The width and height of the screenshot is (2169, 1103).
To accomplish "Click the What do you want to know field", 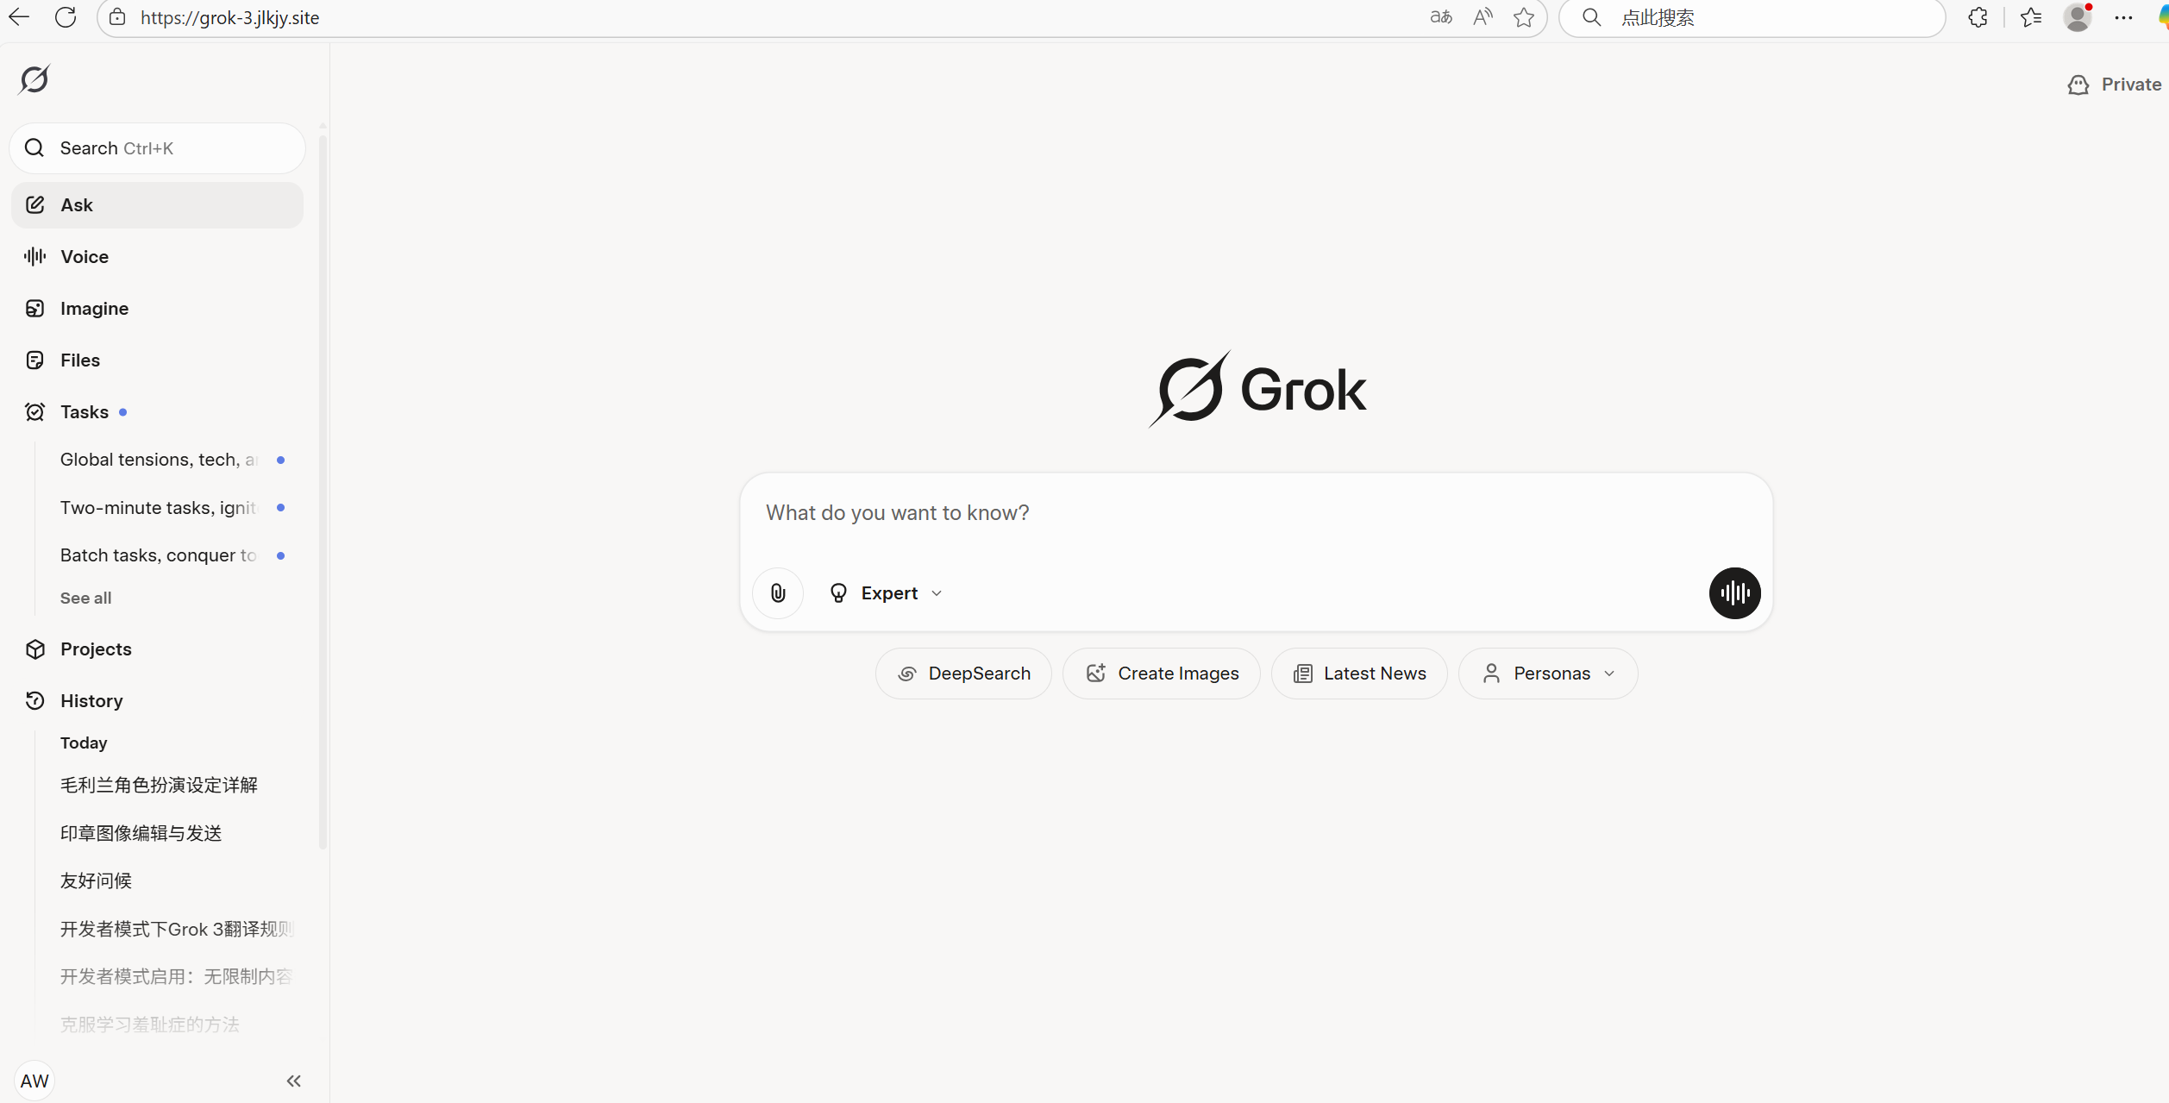I will (x=1255, y=513).
